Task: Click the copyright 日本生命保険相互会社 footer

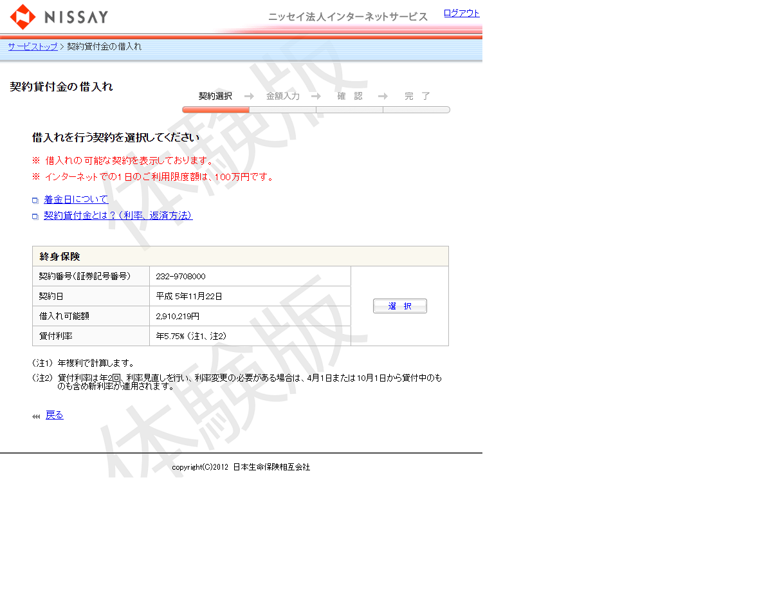Action: pyautogui.click(x=241, y=467)
